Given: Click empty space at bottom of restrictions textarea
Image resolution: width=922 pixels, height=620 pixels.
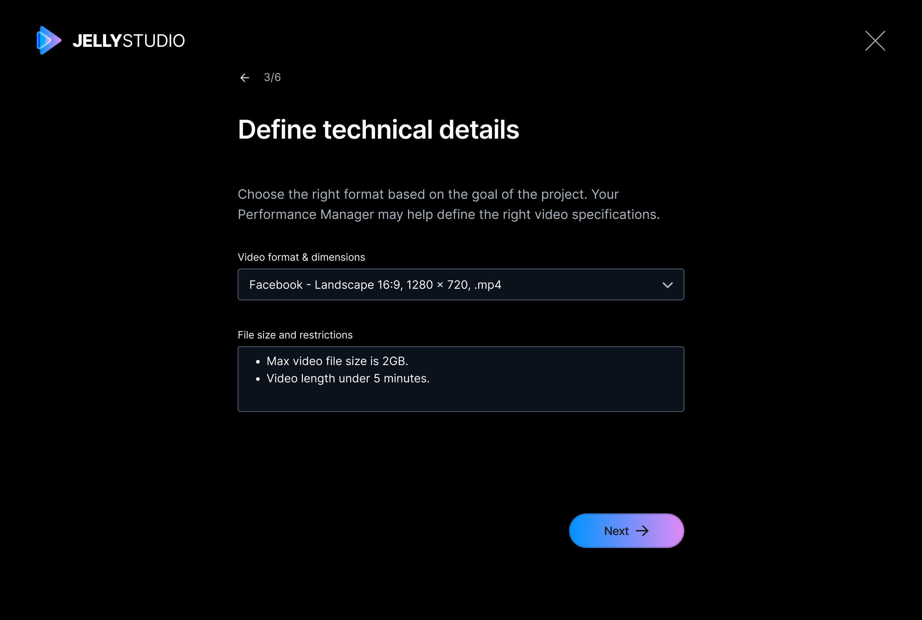Looking at the screenshot, I should click(x=461, y=399).
